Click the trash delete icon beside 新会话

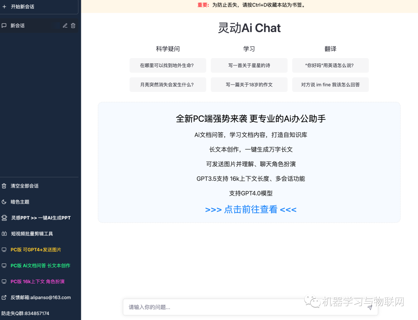[x=73, y=26]
